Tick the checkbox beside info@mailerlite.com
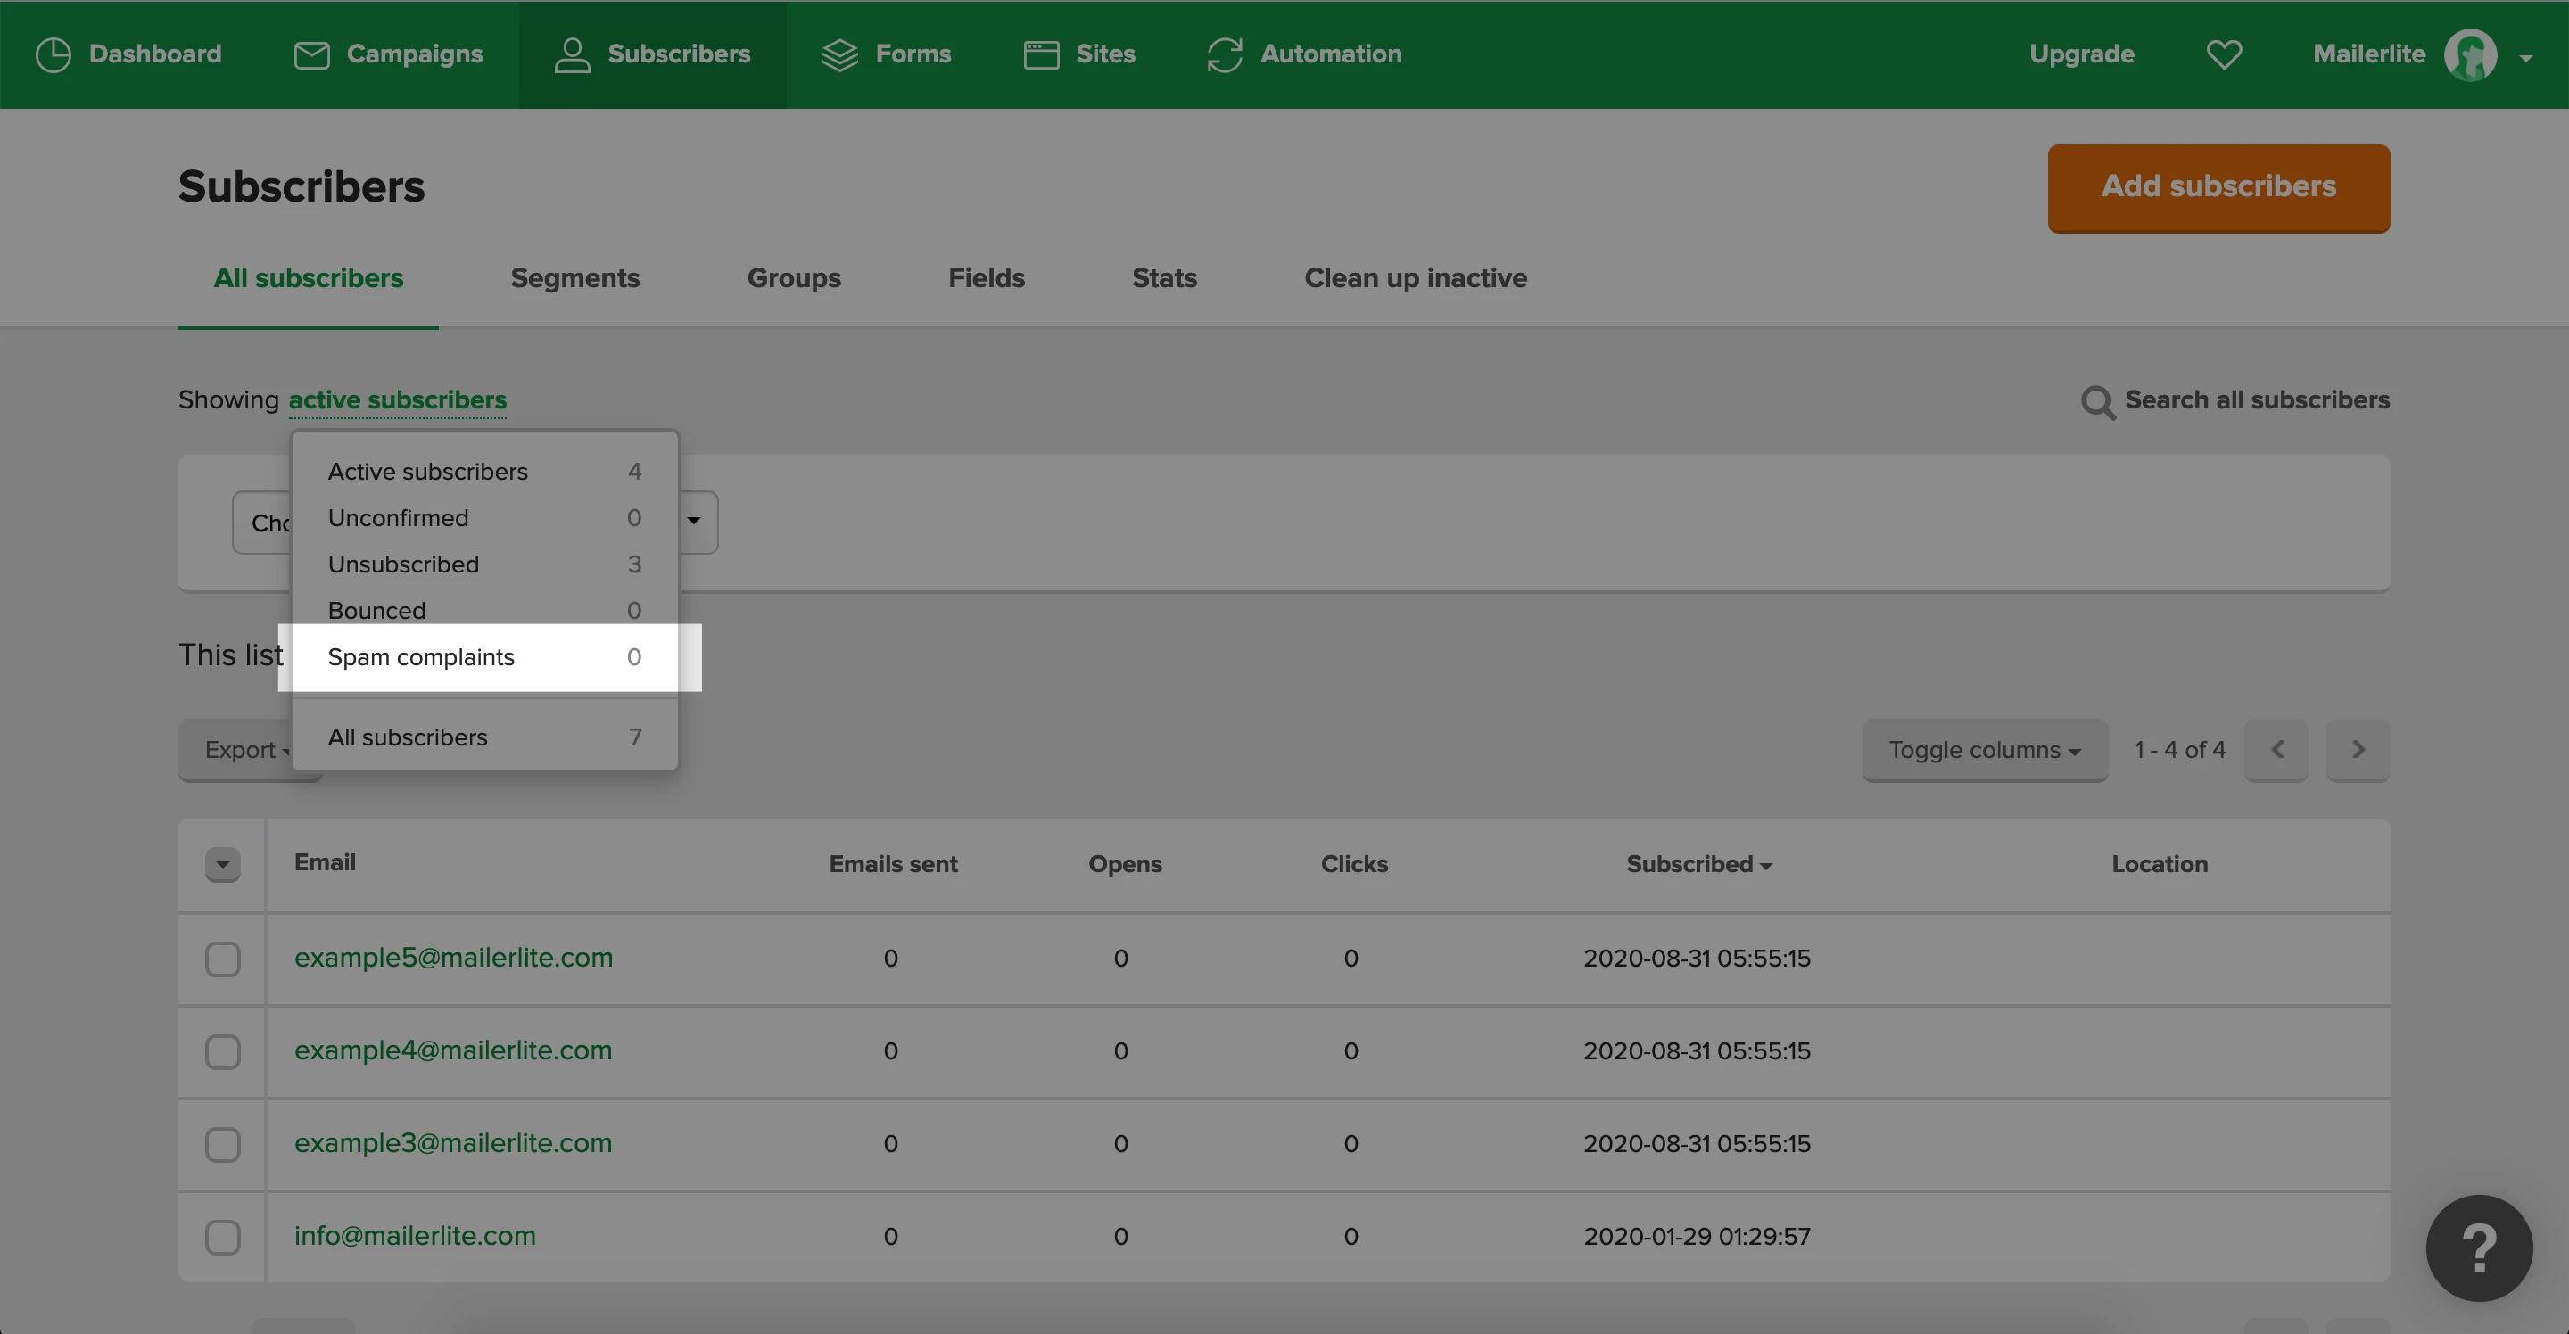The image size is (2569, 1334). point(222,1238)
